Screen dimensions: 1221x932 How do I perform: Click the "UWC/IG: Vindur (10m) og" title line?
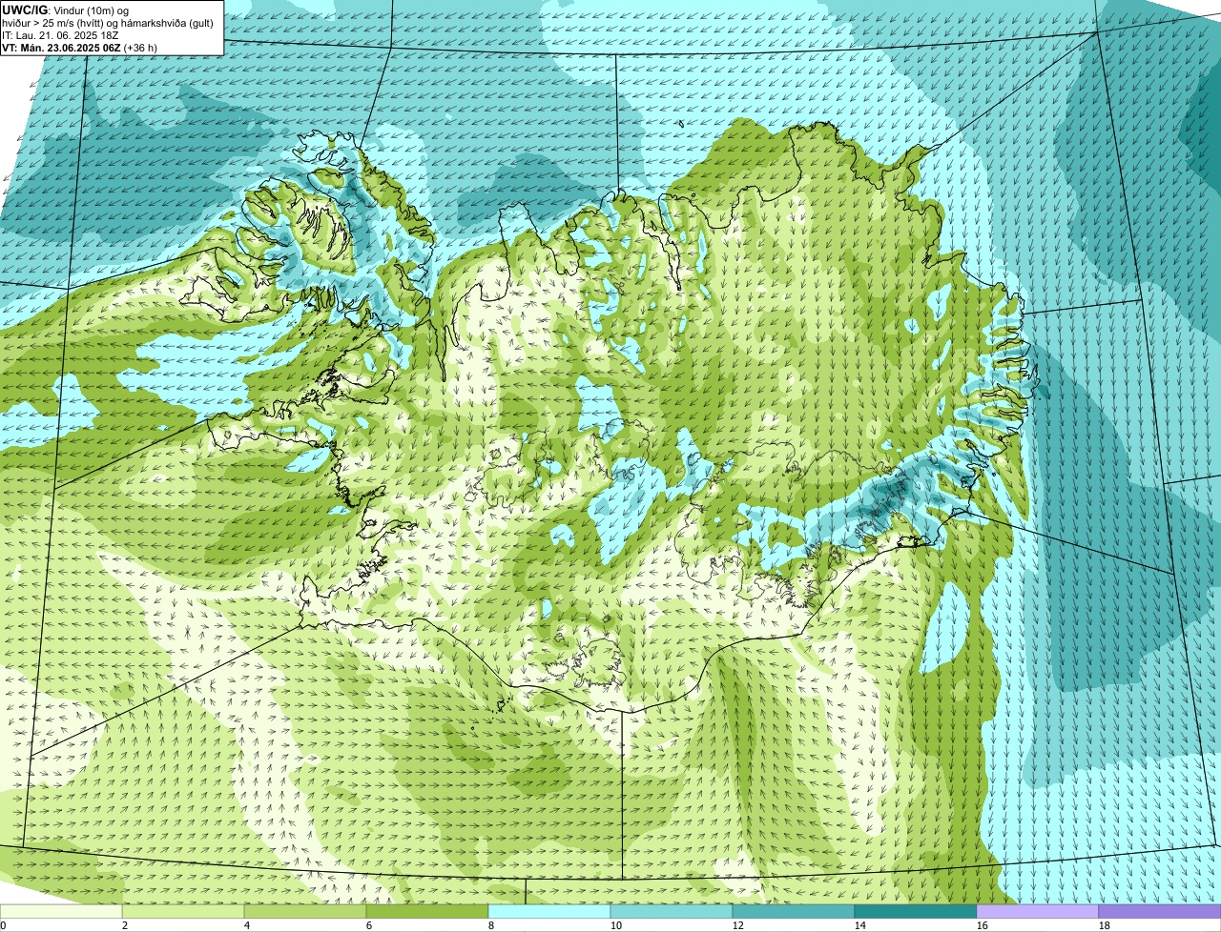pos(65,10)
